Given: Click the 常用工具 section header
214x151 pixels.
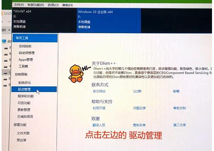Looking at the screenshot, I should coord(35,38).
